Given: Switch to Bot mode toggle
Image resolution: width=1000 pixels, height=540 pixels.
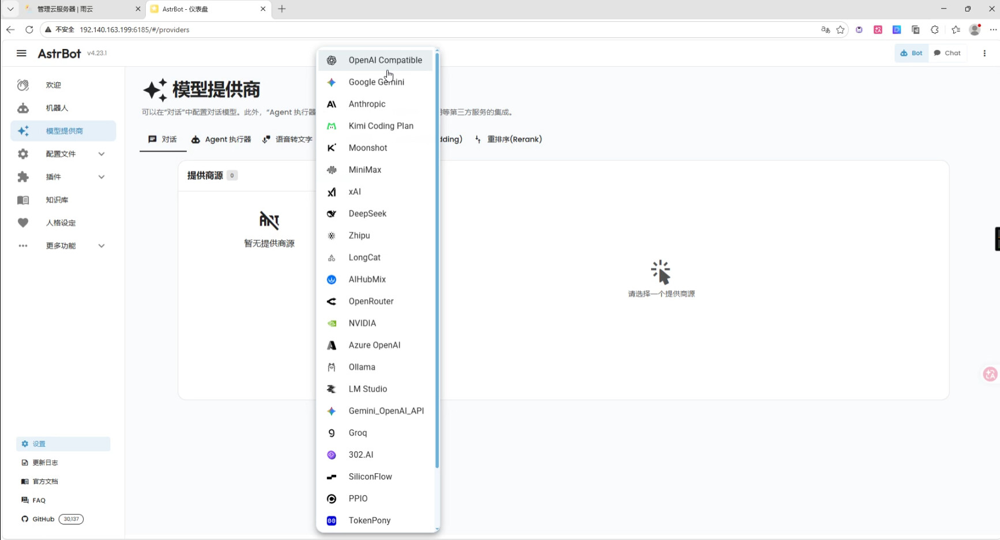Looking at the screenshot, I should [911, 53].
